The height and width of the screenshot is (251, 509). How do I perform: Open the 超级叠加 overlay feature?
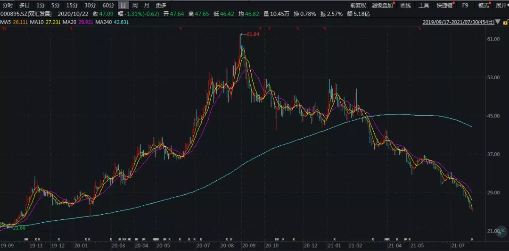click(382, 5)
